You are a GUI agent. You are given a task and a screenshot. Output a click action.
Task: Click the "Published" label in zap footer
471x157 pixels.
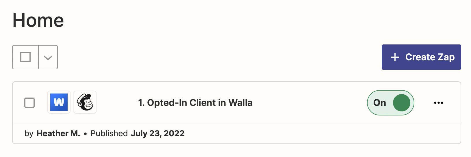pyautogui.click(x=109, y=133)
